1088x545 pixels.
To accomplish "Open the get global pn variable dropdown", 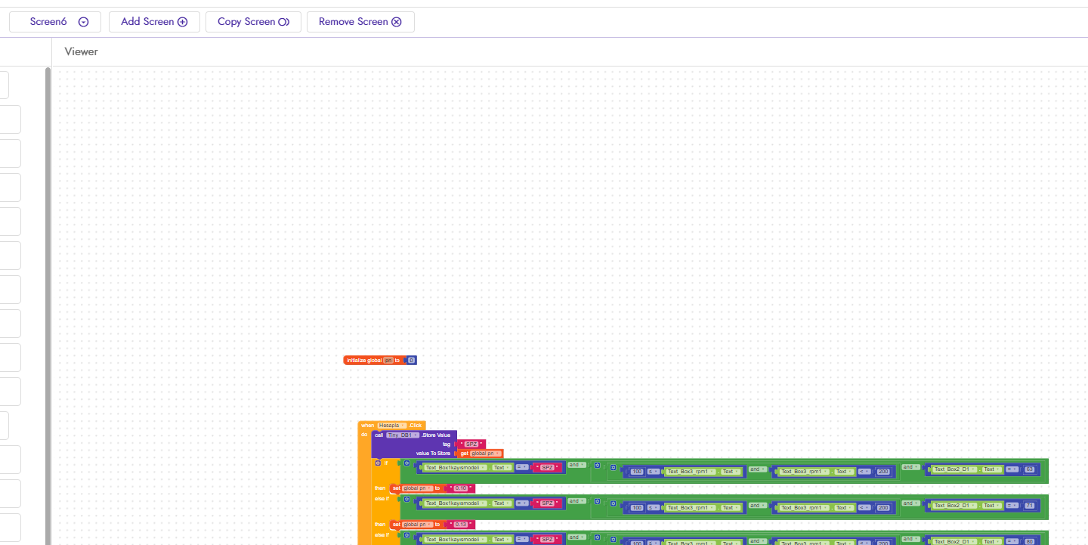I will [485, 454].
